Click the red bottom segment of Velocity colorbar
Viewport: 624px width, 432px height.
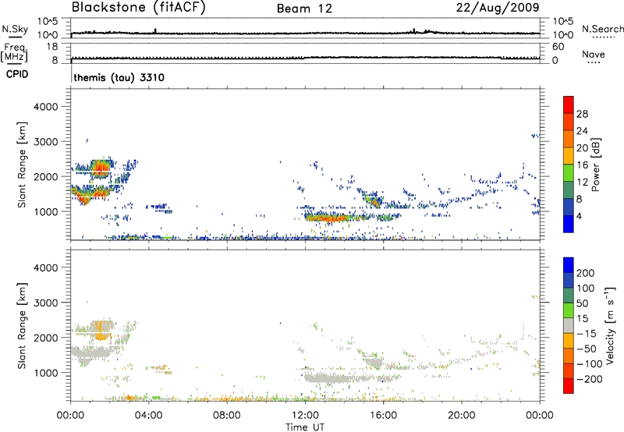tap(569, 386)
